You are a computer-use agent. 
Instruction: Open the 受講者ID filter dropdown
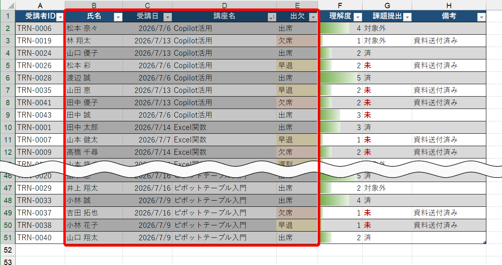pyautogui.click(x=60, y=17)
